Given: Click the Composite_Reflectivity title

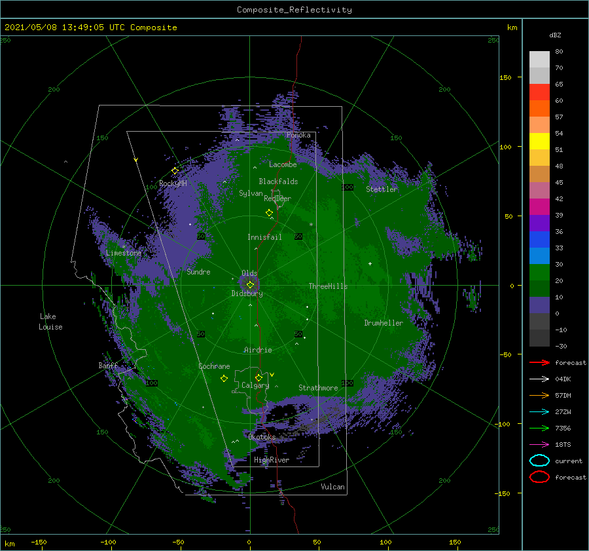Looking at the screenshot, I should [294, 10].
